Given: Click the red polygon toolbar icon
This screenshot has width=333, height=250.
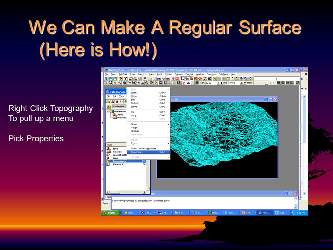Looking at the screenshot, I should click(173, 79).
